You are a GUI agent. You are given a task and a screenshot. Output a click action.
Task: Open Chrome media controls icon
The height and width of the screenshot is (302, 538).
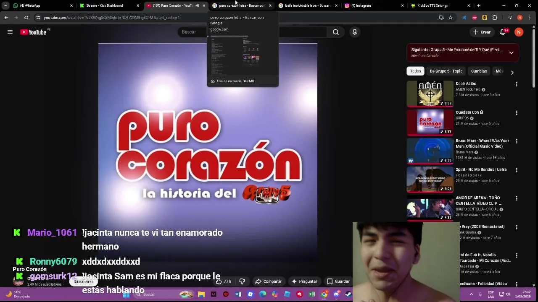tap(509, 18)
